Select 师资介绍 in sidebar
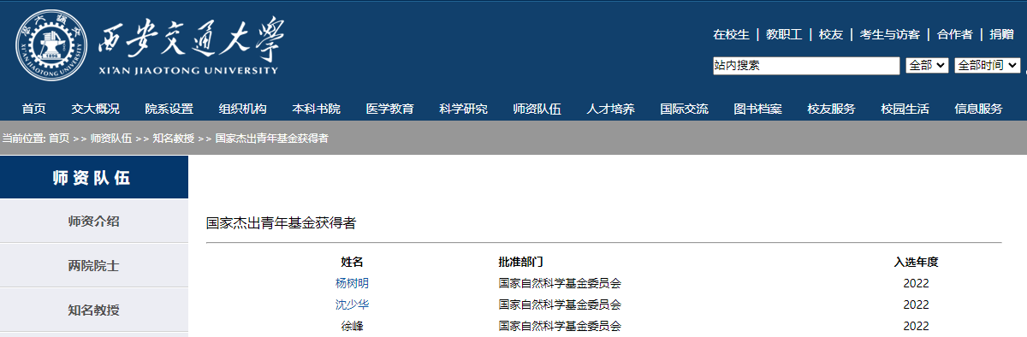 (x=94, y=221)
